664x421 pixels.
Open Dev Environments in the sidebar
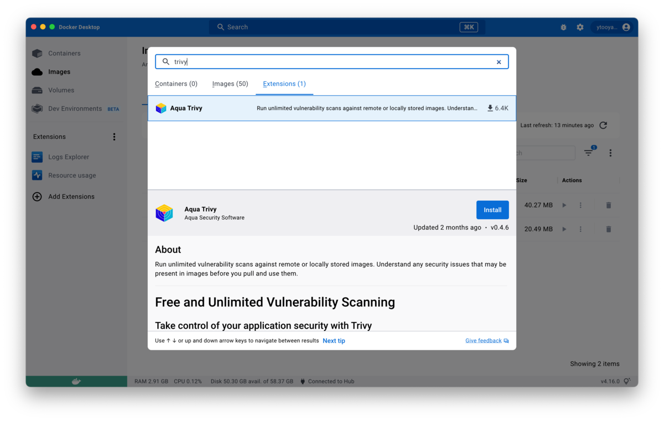[x=75, y=109]
